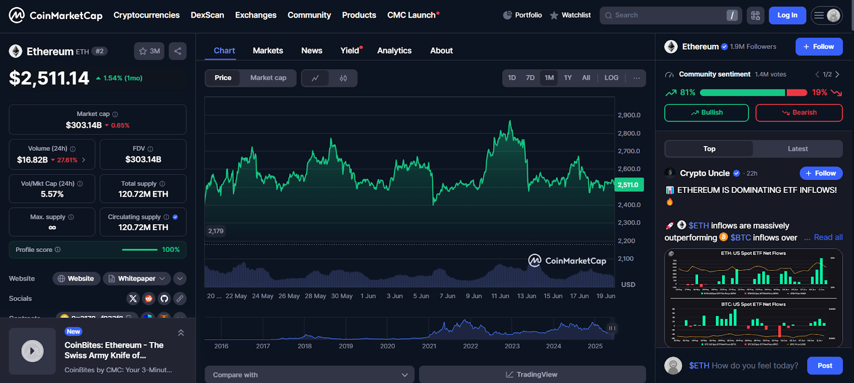
Task: Add Ethereum to watchlist with 3M star button
Action: click(x=149, y=51)
